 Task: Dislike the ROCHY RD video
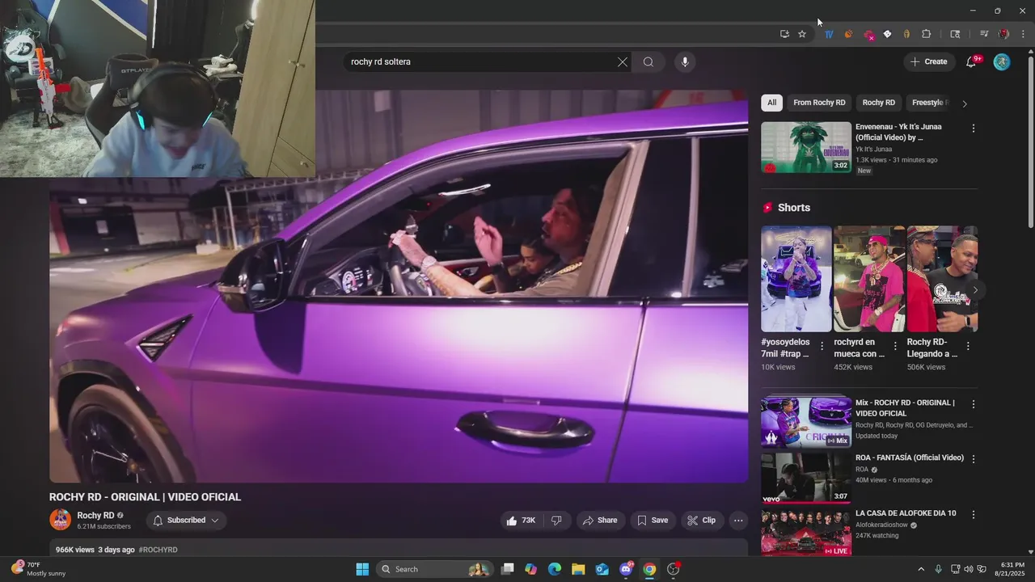pos(556,521)
